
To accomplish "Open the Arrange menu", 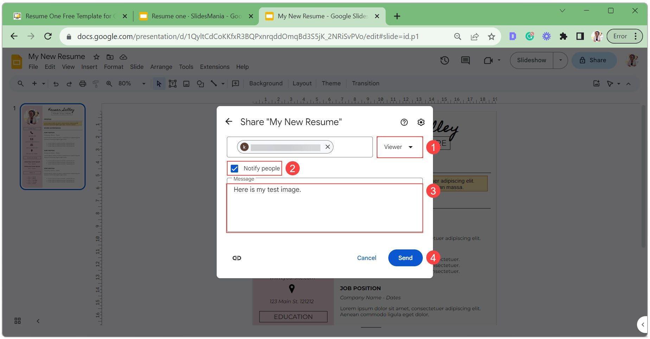I will pos(161,67).
